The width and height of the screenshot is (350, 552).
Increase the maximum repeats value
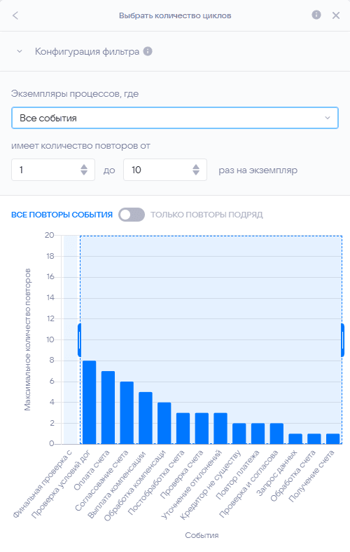[x=196, y=166]
